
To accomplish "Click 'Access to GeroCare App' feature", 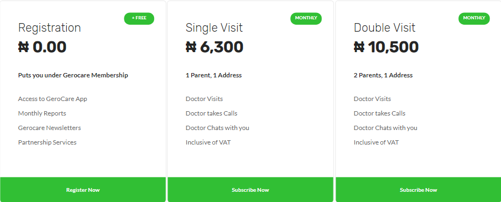I will [x=52, y=99].
